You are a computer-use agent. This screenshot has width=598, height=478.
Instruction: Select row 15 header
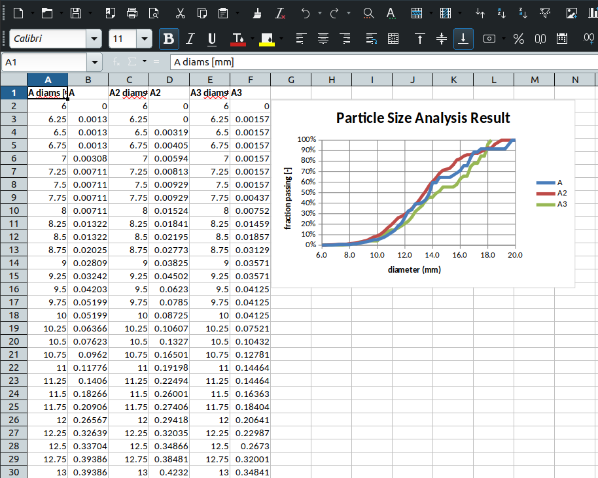tap(13, 276)
